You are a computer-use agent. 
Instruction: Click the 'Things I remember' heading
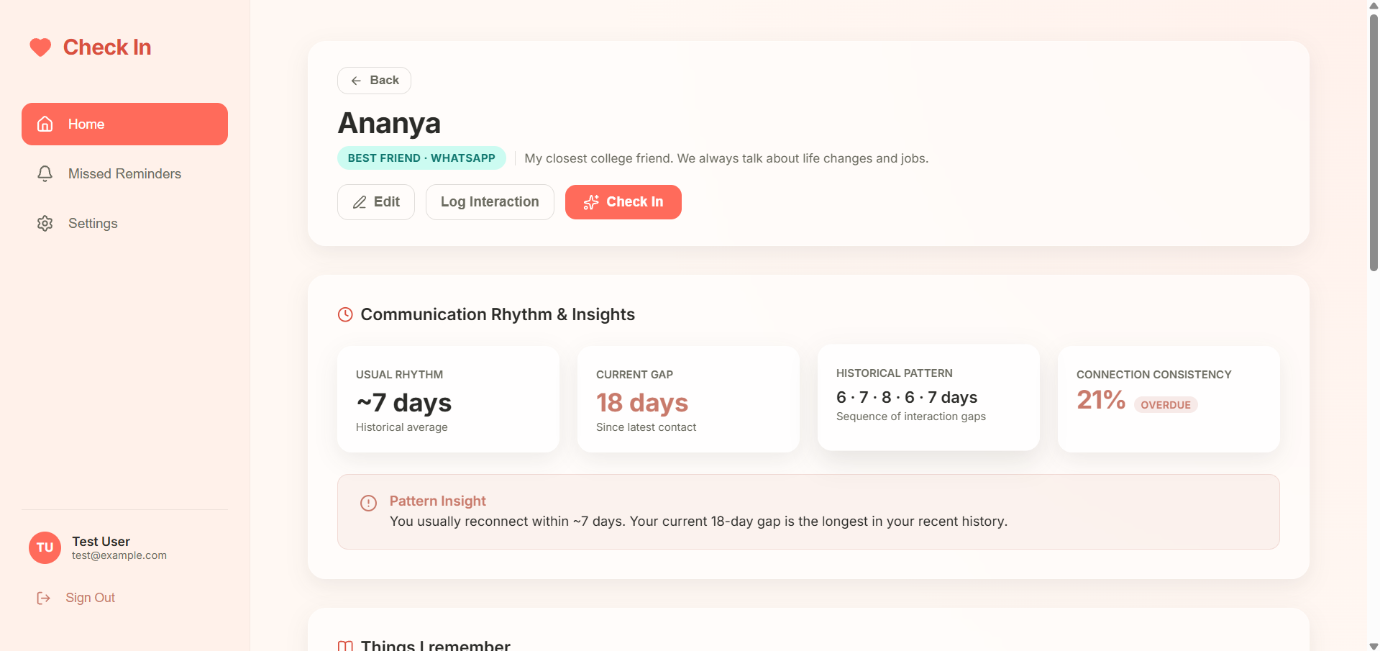436,645
